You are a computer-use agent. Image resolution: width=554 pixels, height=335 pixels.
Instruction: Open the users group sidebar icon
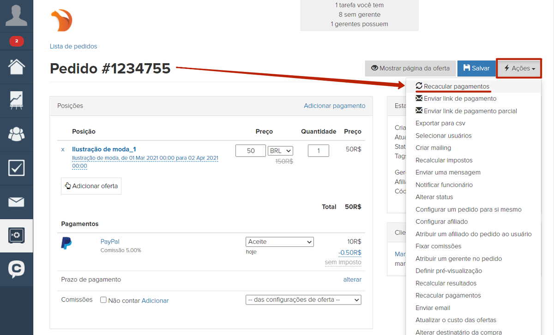16,134
